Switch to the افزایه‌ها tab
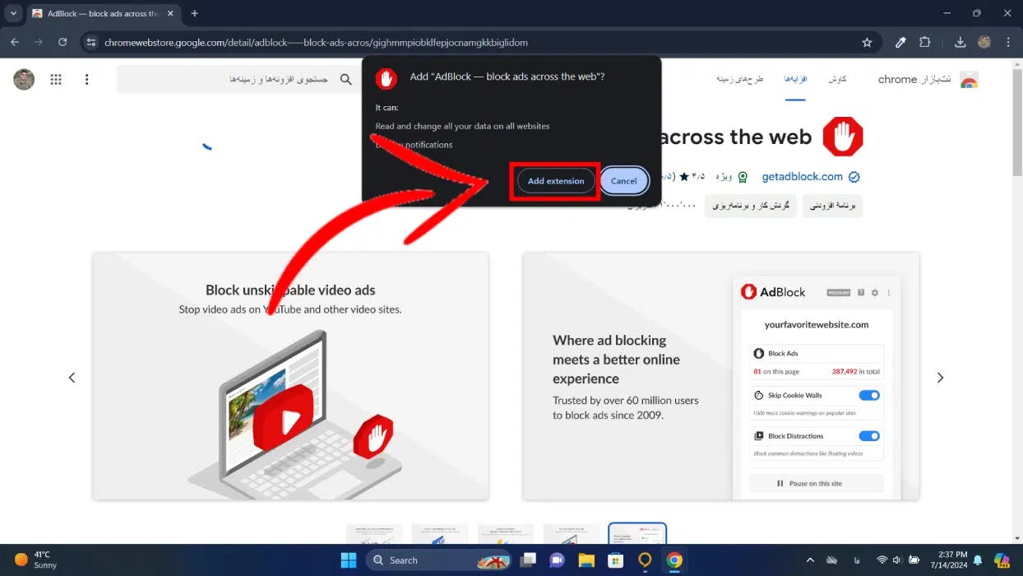The width and height of the screenshot is (1023, 576). point(794,80)
